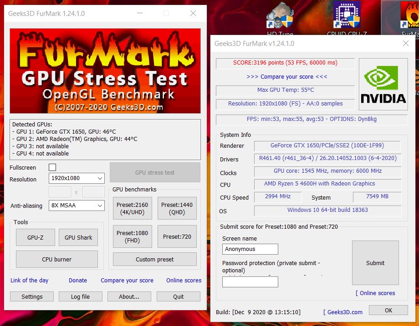Open the Log file button
419x326 pixels.
[x=81, y=296]
